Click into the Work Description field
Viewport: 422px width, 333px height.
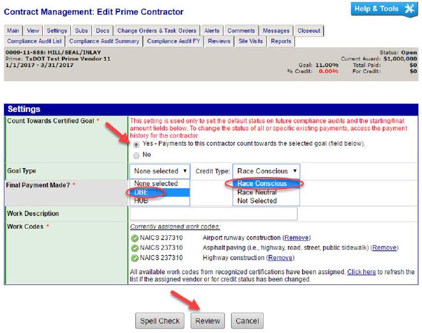coord(213,213)
